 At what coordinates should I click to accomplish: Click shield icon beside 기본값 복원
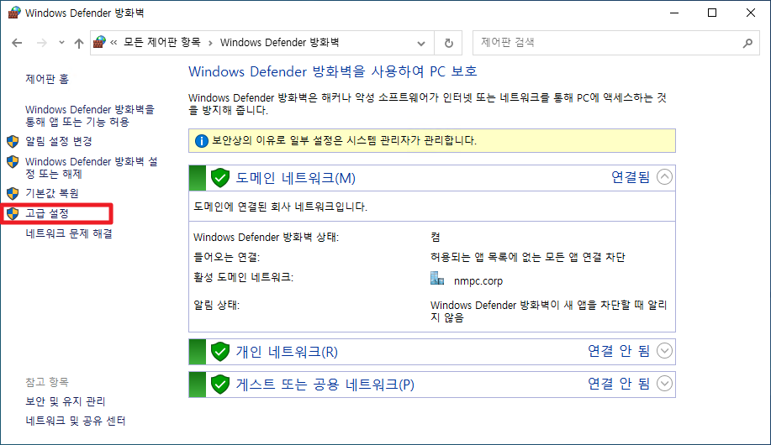coord(13,193)
